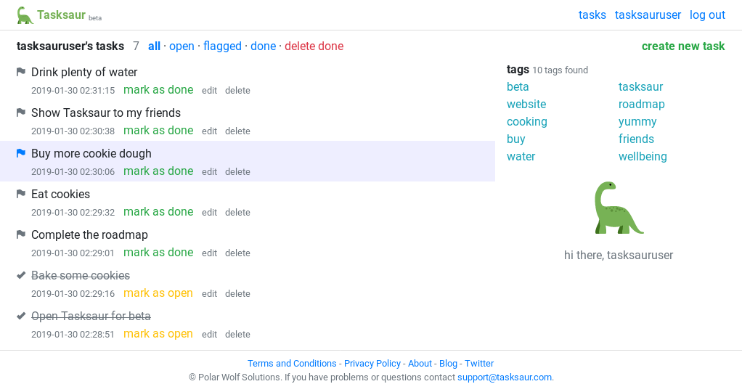Select the wellbeing tag
The width and height of the screenshot is (742, 392).
pos(643,157)
